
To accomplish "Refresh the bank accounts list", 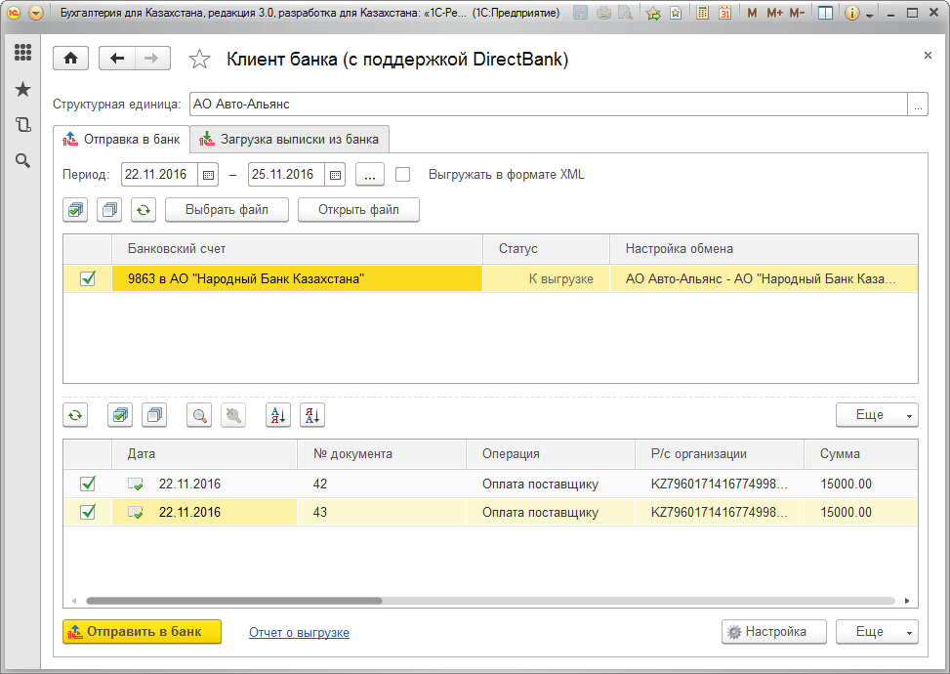I will (144, 209).
